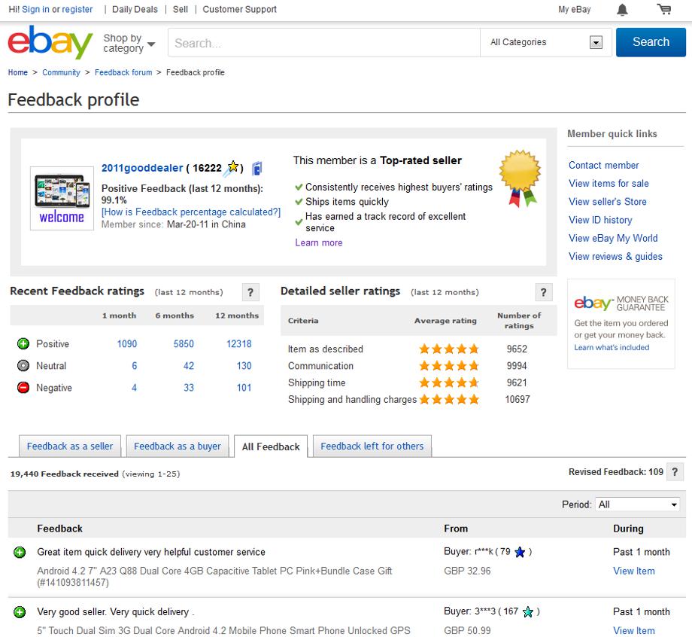The width and height of the screenshot is (692, 637).
Task: Click the yellow shooting star beside 16222
Action: click(232, 168)
